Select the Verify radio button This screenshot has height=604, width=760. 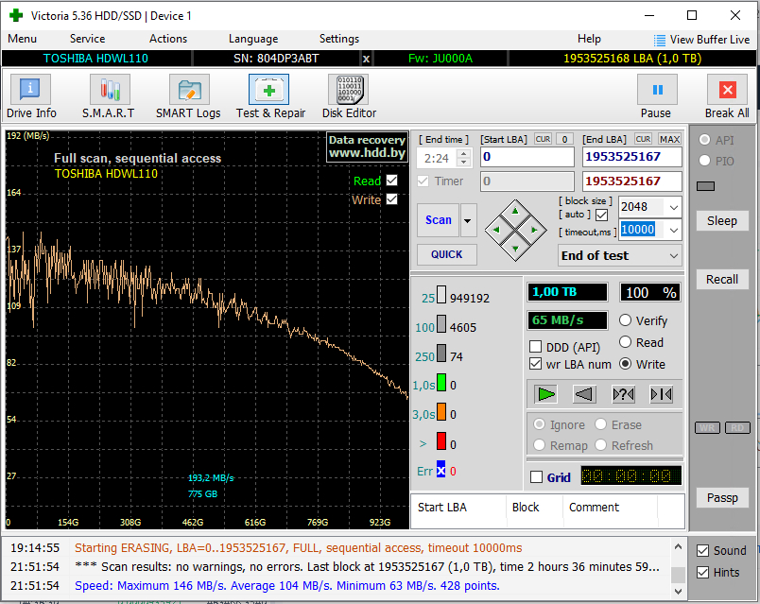point(626,320)
